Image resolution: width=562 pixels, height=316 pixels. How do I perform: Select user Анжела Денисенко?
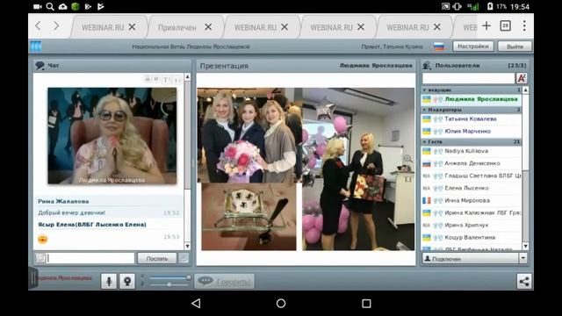[472, 163]
